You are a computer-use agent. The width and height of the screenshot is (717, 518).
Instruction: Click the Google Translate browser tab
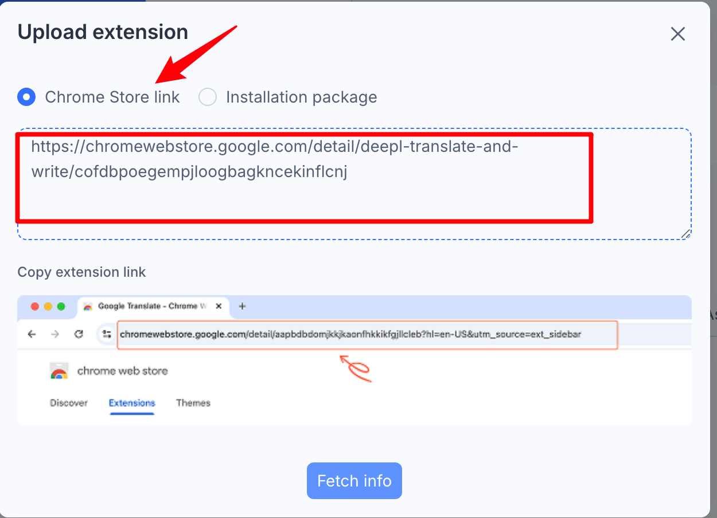pos(153,307)
